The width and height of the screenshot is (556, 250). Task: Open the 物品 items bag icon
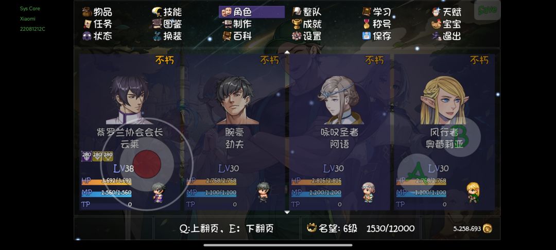pos(87,12)
